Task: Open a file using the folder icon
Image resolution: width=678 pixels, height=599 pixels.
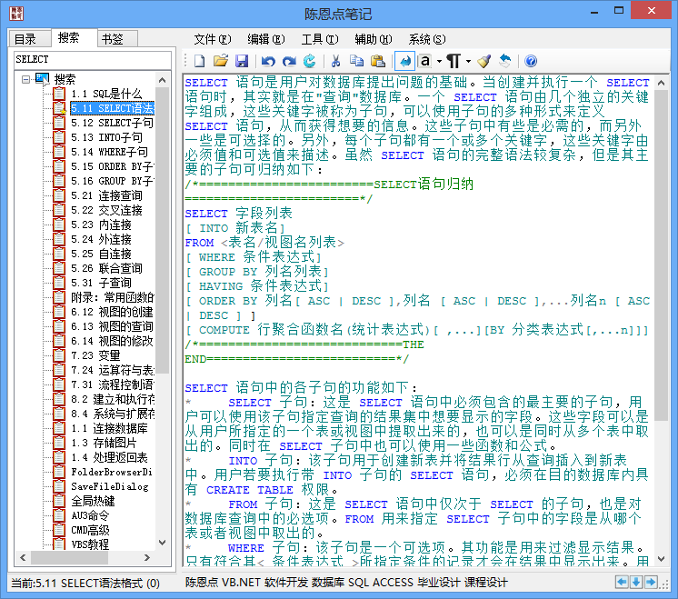Action: click(221, 61)
